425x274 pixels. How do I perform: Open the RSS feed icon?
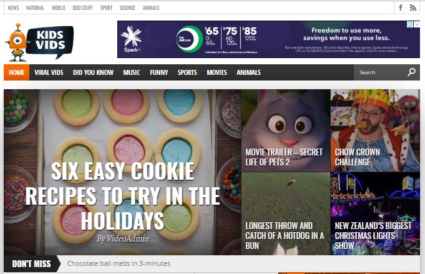[x=413, y=8]
